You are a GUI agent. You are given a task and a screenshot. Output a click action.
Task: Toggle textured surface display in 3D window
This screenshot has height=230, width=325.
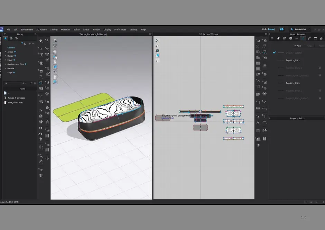[x=55, y=67]
